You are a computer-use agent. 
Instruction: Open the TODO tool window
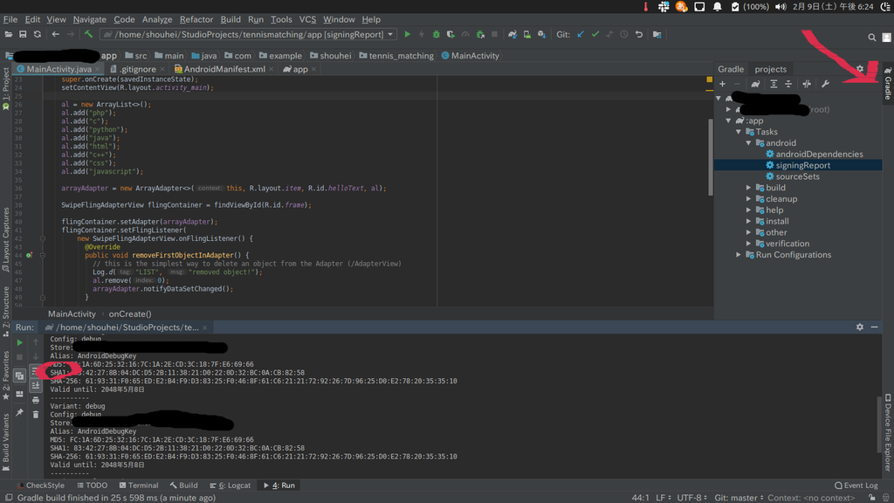point(92,486)
